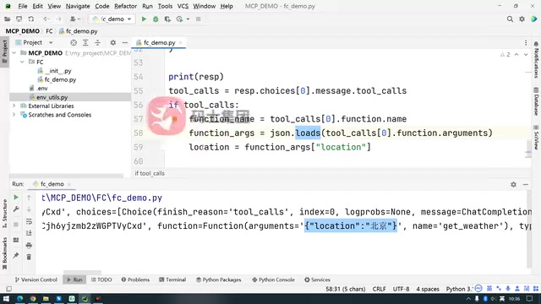541x304 pixels.
Task: Hide the Project panel minus icon
Action: pos(125,42)
